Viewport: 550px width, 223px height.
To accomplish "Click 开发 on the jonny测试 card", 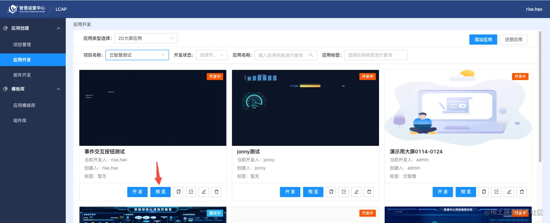I will point(290,192).
